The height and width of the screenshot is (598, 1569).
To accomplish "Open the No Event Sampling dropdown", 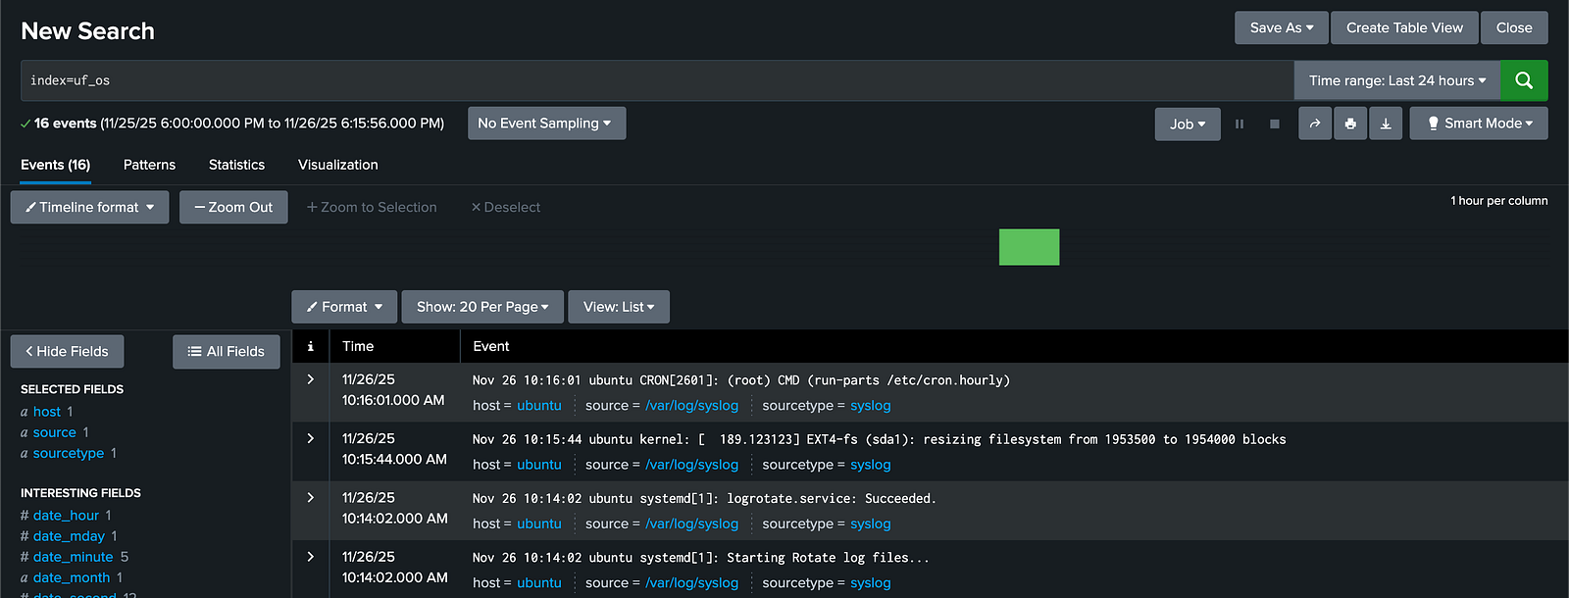I will coord(544,124).
